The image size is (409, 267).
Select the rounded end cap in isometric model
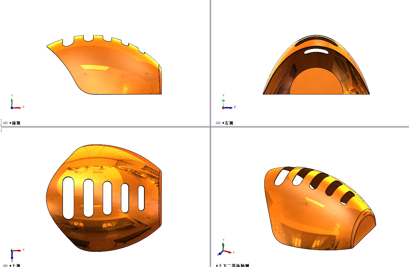pyautogui.click(x=363, y=228)
